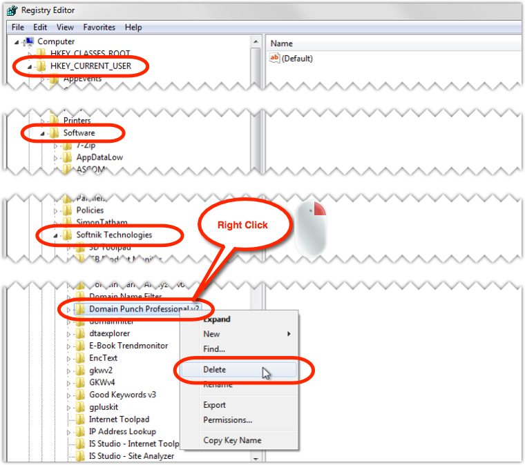
Task: Open the Help menu
Action: (x=133, y=27)
